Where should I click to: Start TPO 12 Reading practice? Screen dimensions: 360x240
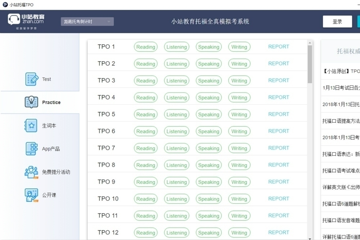146,233
